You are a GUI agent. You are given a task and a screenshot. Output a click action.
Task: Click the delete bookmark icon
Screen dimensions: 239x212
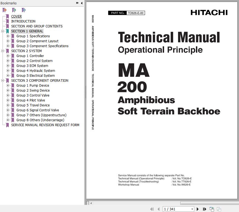click(4, 10)
